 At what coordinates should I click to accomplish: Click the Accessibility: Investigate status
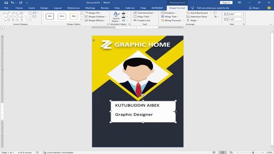pyautogui.click(x=58, y=152)
